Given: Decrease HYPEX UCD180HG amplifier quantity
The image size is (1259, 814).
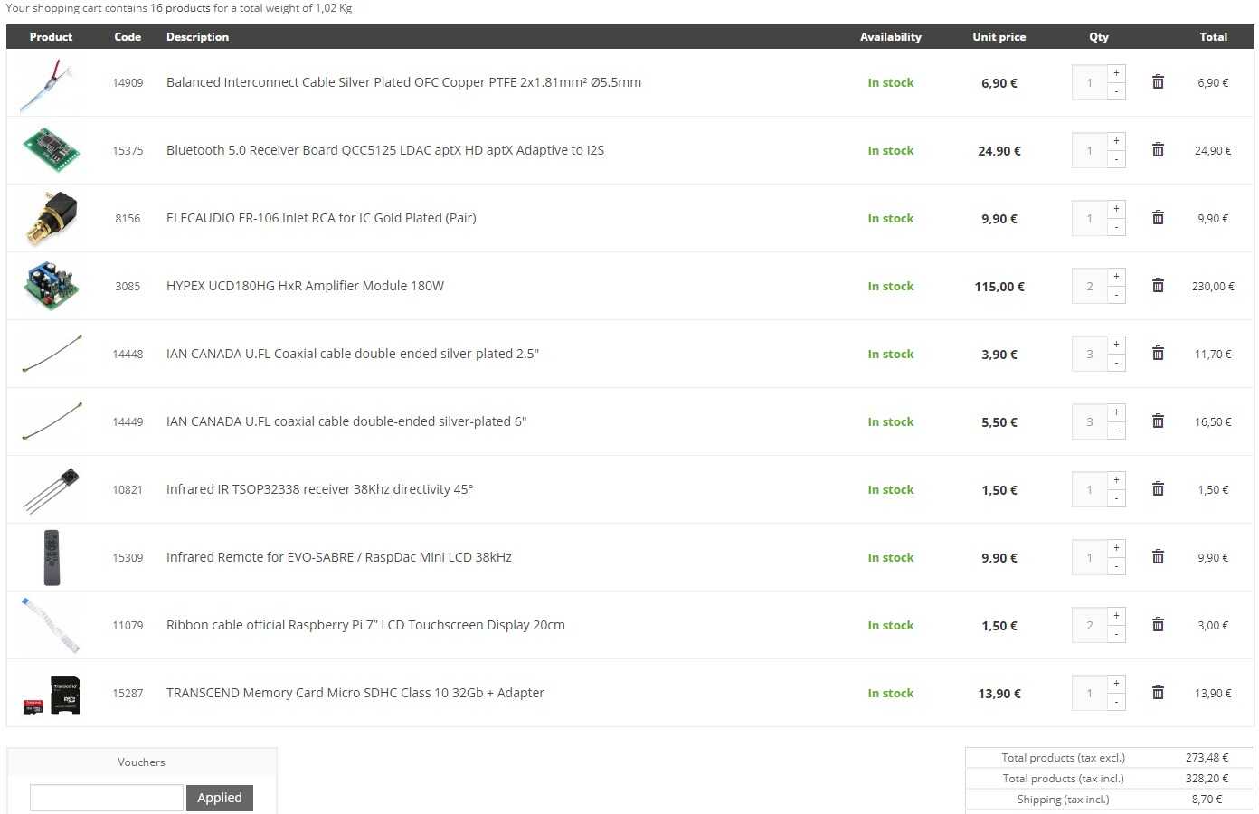Looking at the screenshot, I should click(1116, 295).
